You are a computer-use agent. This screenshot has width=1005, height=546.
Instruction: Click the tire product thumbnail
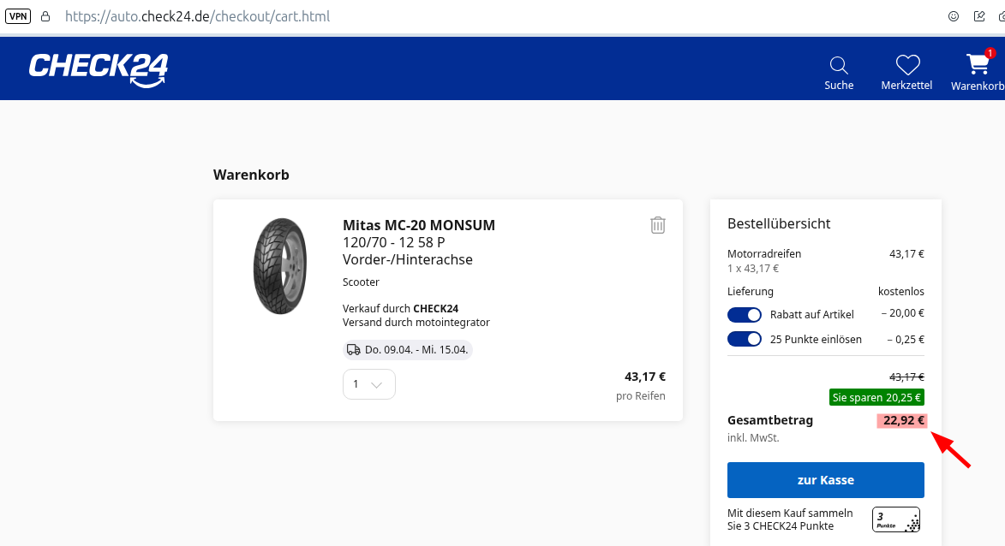[x=280, y=266]
